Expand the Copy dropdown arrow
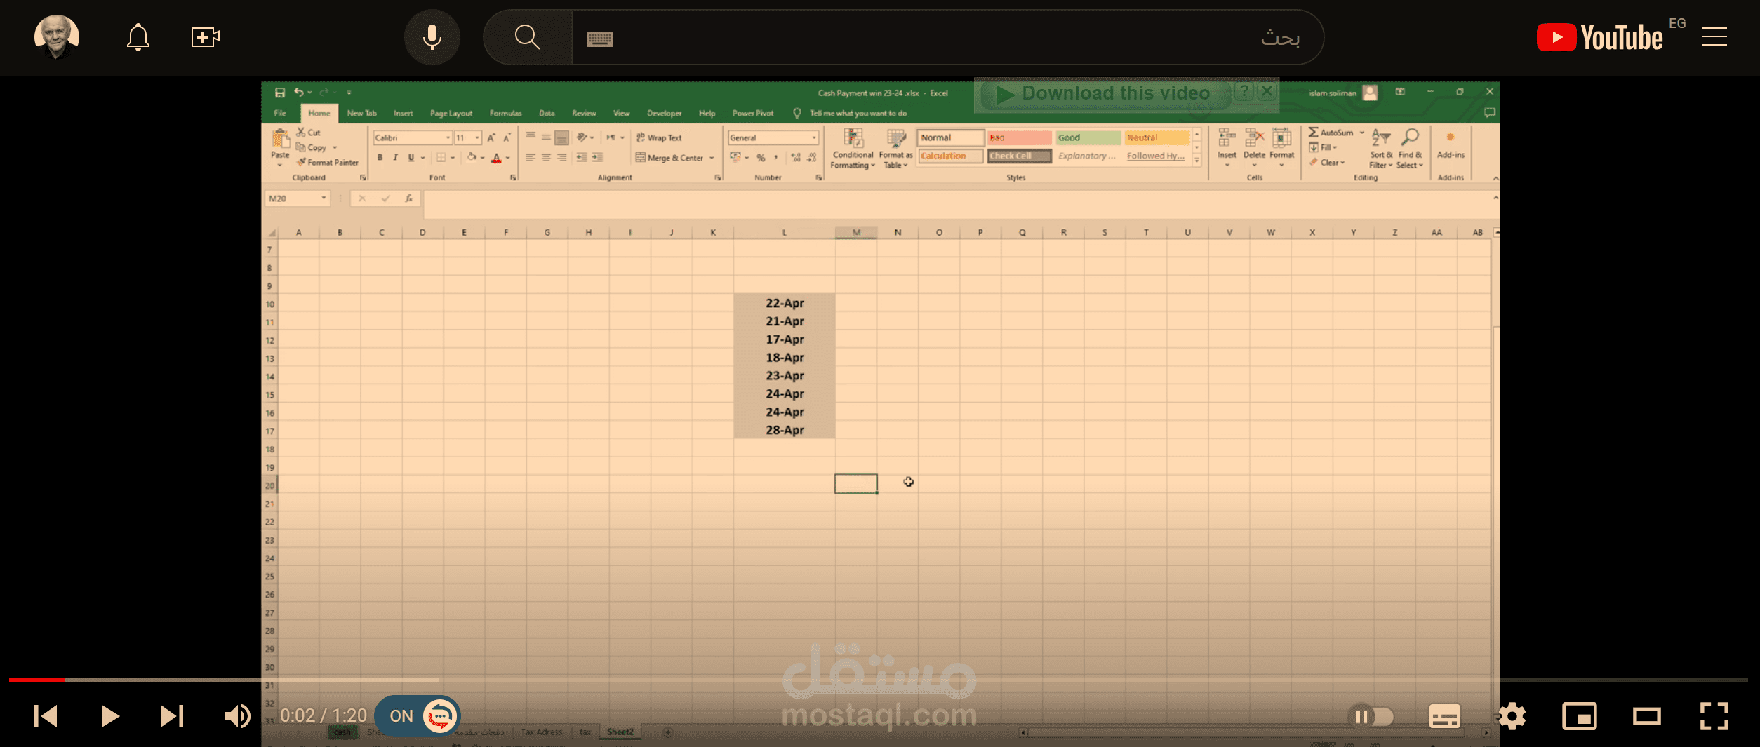The image size is (1760, 747). coord(335,147)
